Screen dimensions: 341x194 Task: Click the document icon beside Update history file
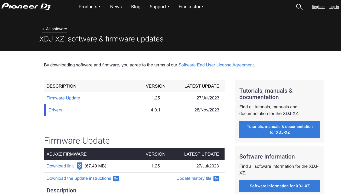pyautogui.click(x=216, y=178)
